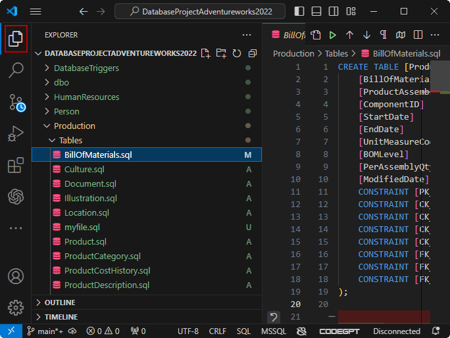Collapse the Production folder

74,126
